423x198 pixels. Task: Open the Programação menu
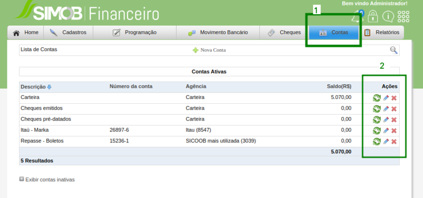click(x=135, y=33)
